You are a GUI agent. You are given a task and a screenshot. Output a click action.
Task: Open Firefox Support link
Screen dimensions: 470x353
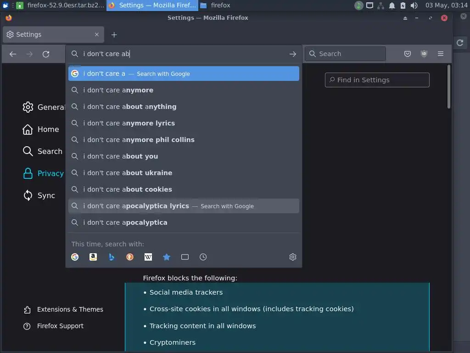[53, 326]
